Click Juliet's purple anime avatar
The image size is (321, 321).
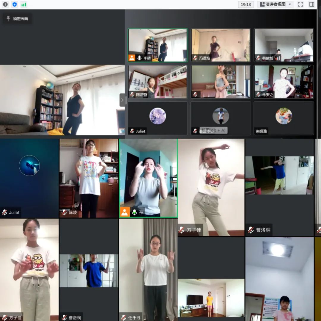(158, 116)
